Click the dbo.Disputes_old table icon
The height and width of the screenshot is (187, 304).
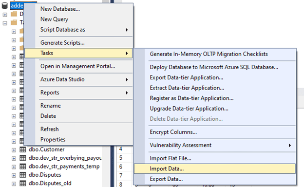pos(23,183)
